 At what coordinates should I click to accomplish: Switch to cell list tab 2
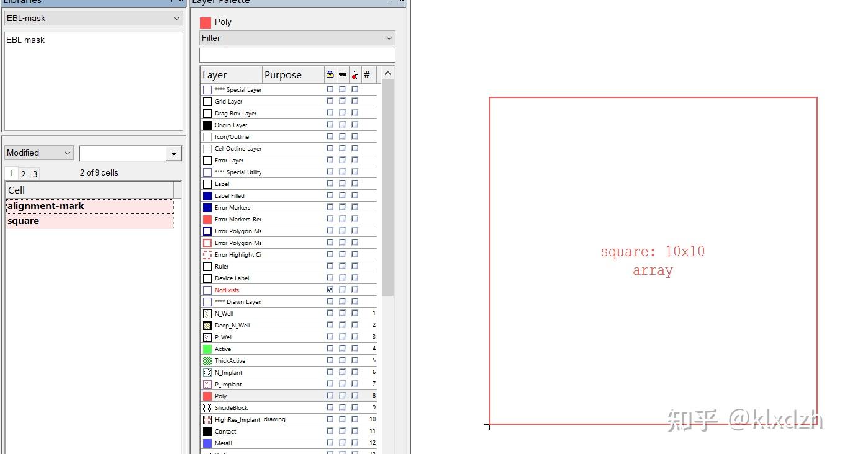coord(23,173)
